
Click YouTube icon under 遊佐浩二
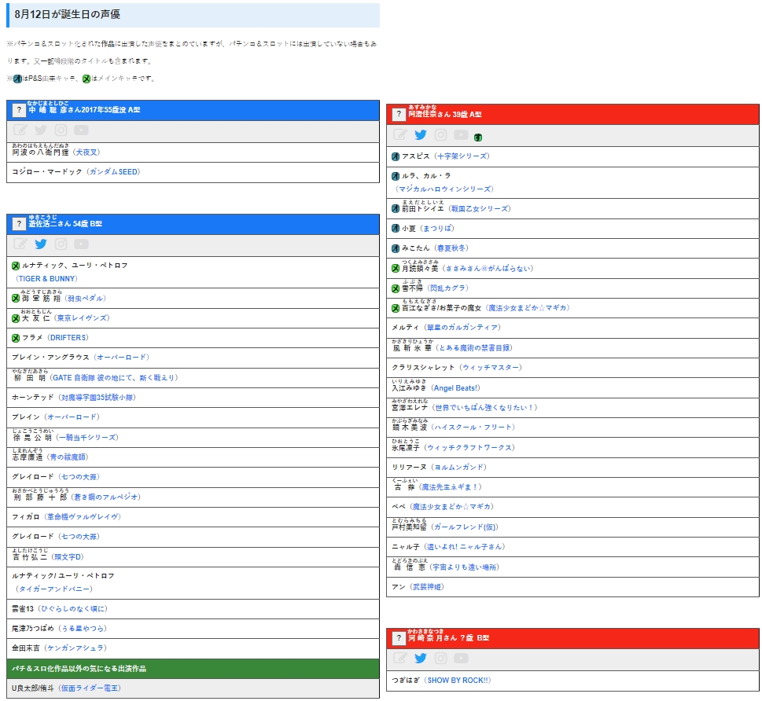[81, 244]
